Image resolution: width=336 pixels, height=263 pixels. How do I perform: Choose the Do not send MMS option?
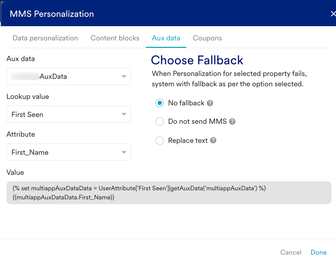click(x=160, y=122)
